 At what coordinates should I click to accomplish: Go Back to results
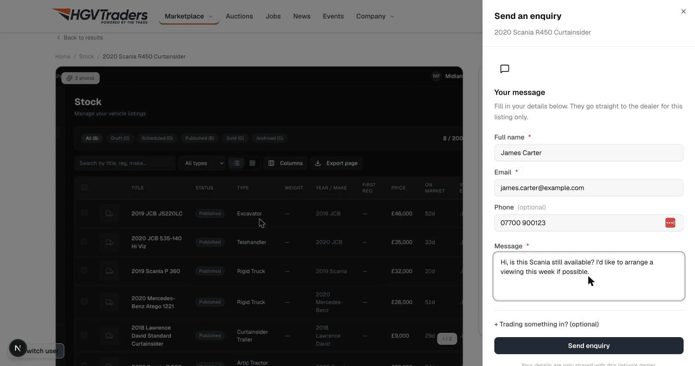(x=80, y=37)
